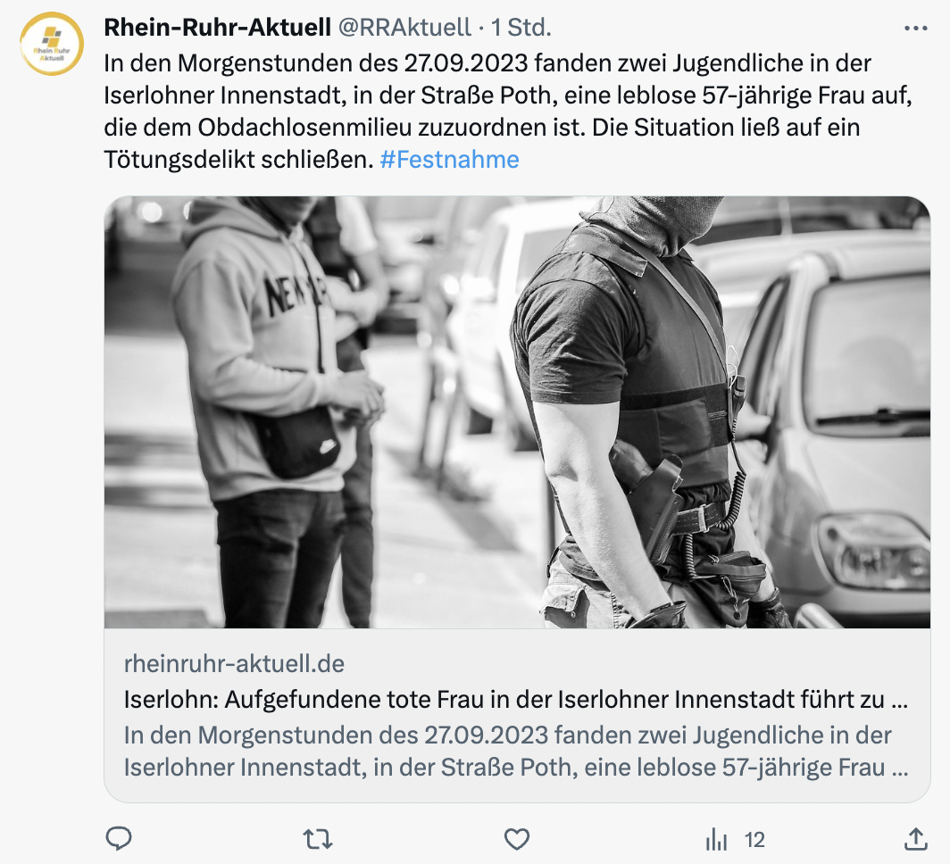Open the tweet text about Tötungsdelikt
Screen dimensions: 950x864
point(508,112)
